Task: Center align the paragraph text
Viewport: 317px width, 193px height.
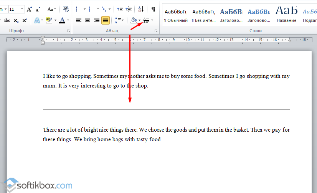Action: click(x=88, y=20)
